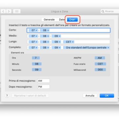119x119 pixels.
Task: Click the Fuso orario label
Action: pyautogui.click(x=79, y=64)
